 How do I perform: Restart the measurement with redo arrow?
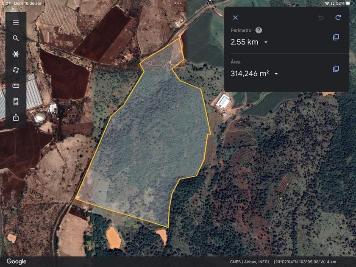[338, 17]
